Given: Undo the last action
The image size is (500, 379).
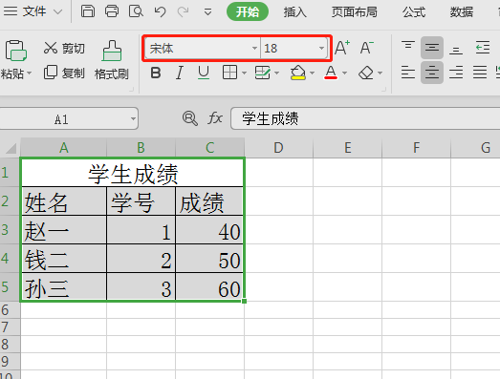Looking at the screenshot, I should click(x=160, y=12).
